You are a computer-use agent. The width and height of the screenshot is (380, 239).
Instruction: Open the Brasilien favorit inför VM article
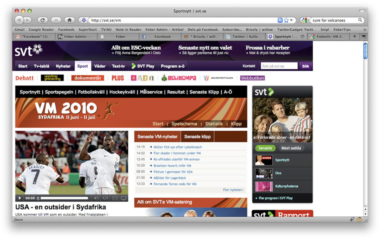(172, 166)
